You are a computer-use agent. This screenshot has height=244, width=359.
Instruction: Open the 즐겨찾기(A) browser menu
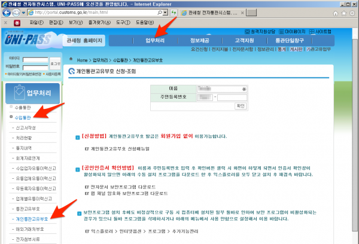96,22
